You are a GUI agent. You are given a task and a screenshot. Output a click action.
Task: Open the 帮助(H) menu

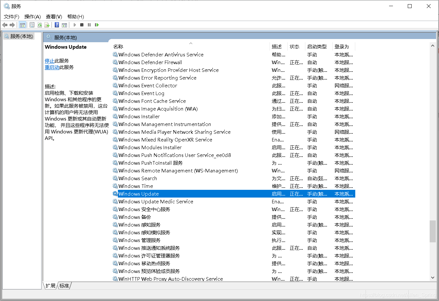(x=76, y=16)
